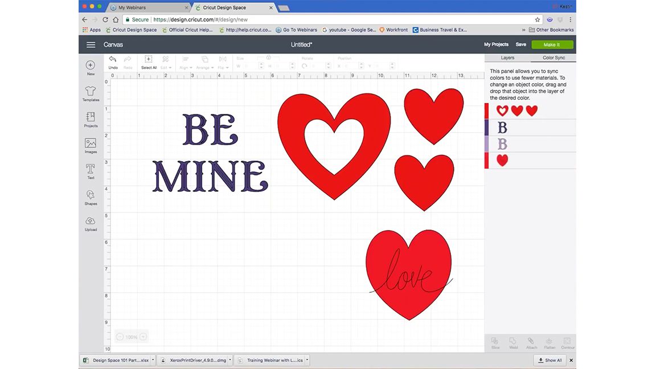Switch to the Color Sync tab
This screenshot has width=656, height=369.
(553, 57)
